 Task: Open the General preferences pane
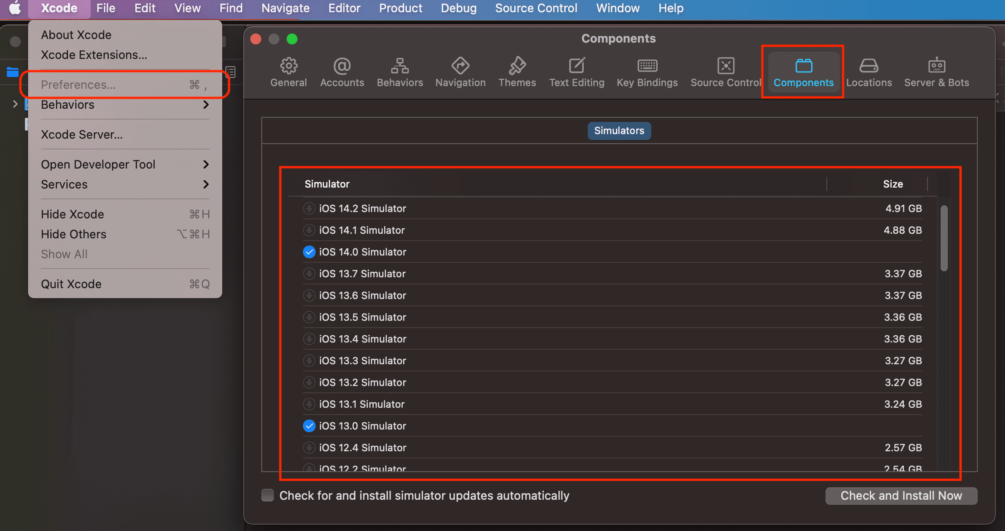288,72
